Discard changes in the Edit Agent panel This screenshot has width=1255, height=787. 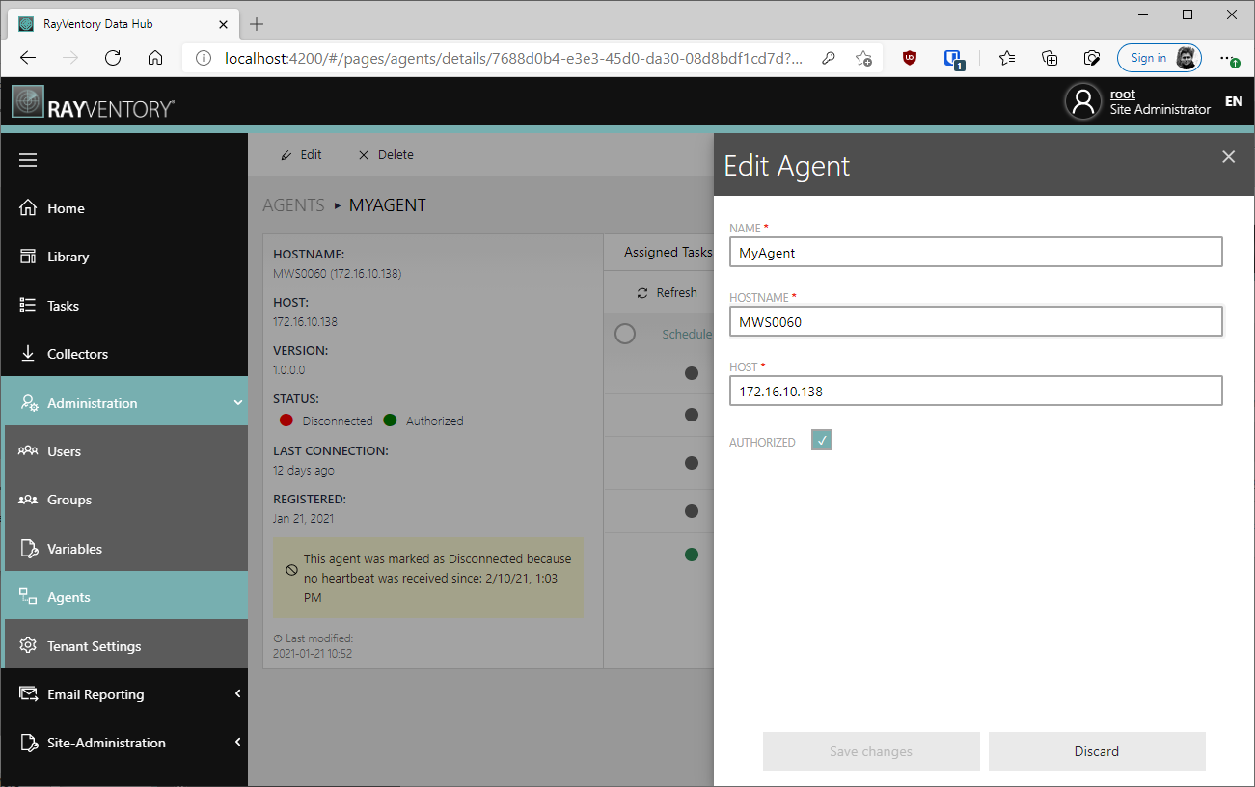click(x=1097, y=750)
